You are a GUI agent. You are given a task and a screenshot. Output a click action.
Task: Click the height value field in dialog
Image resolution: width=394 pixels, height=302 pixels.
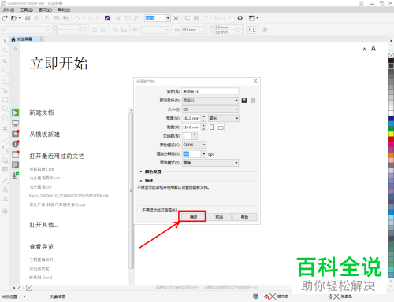(x=191, y=127)
